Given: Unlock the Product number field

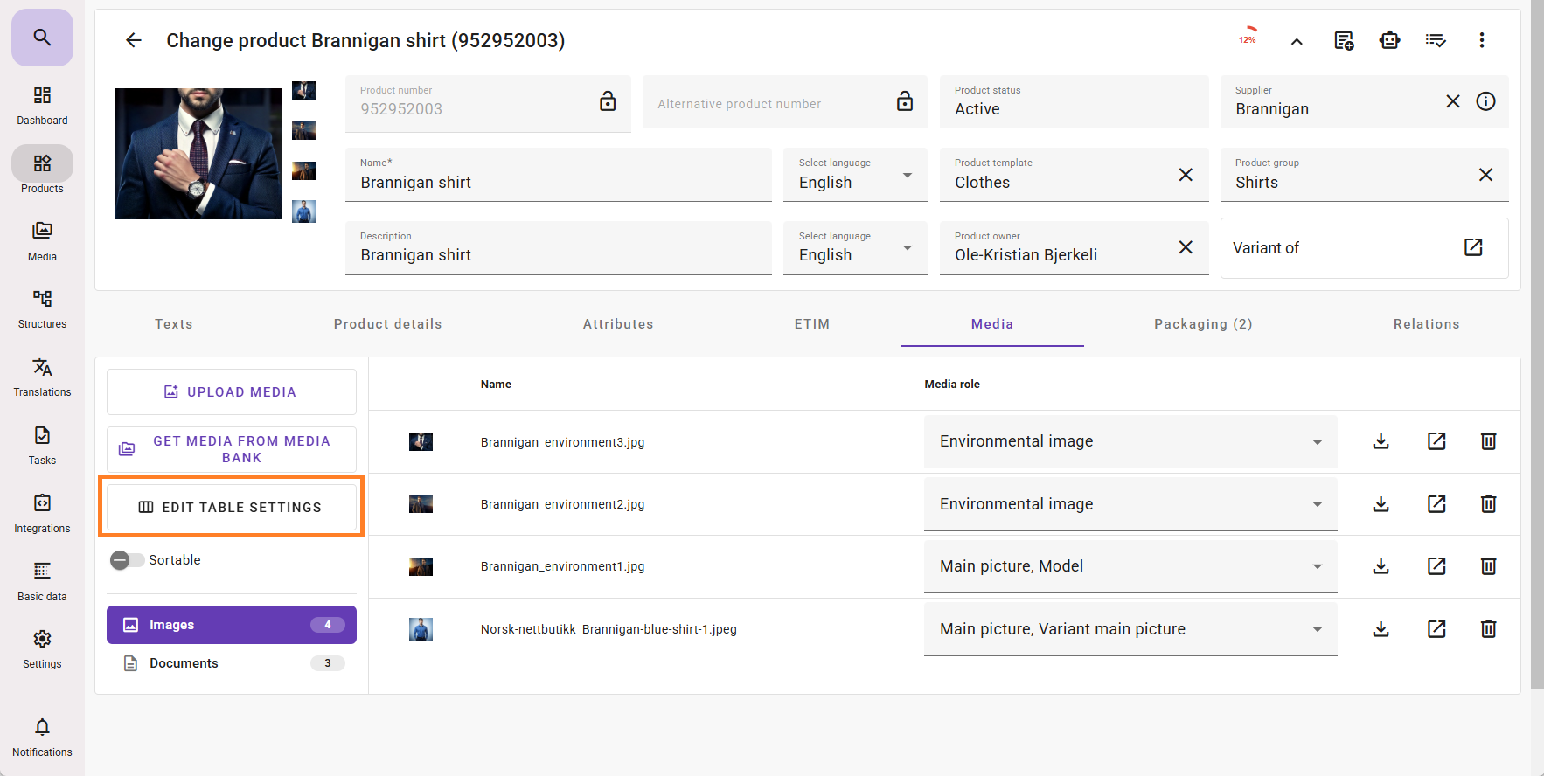Looking at the screenshot, I should pos(607,101).
